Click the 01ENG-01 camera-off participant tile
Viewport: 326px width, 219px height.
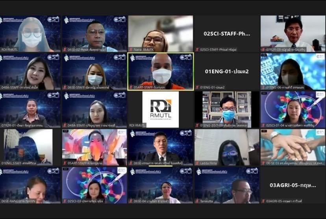pos(227,71)
